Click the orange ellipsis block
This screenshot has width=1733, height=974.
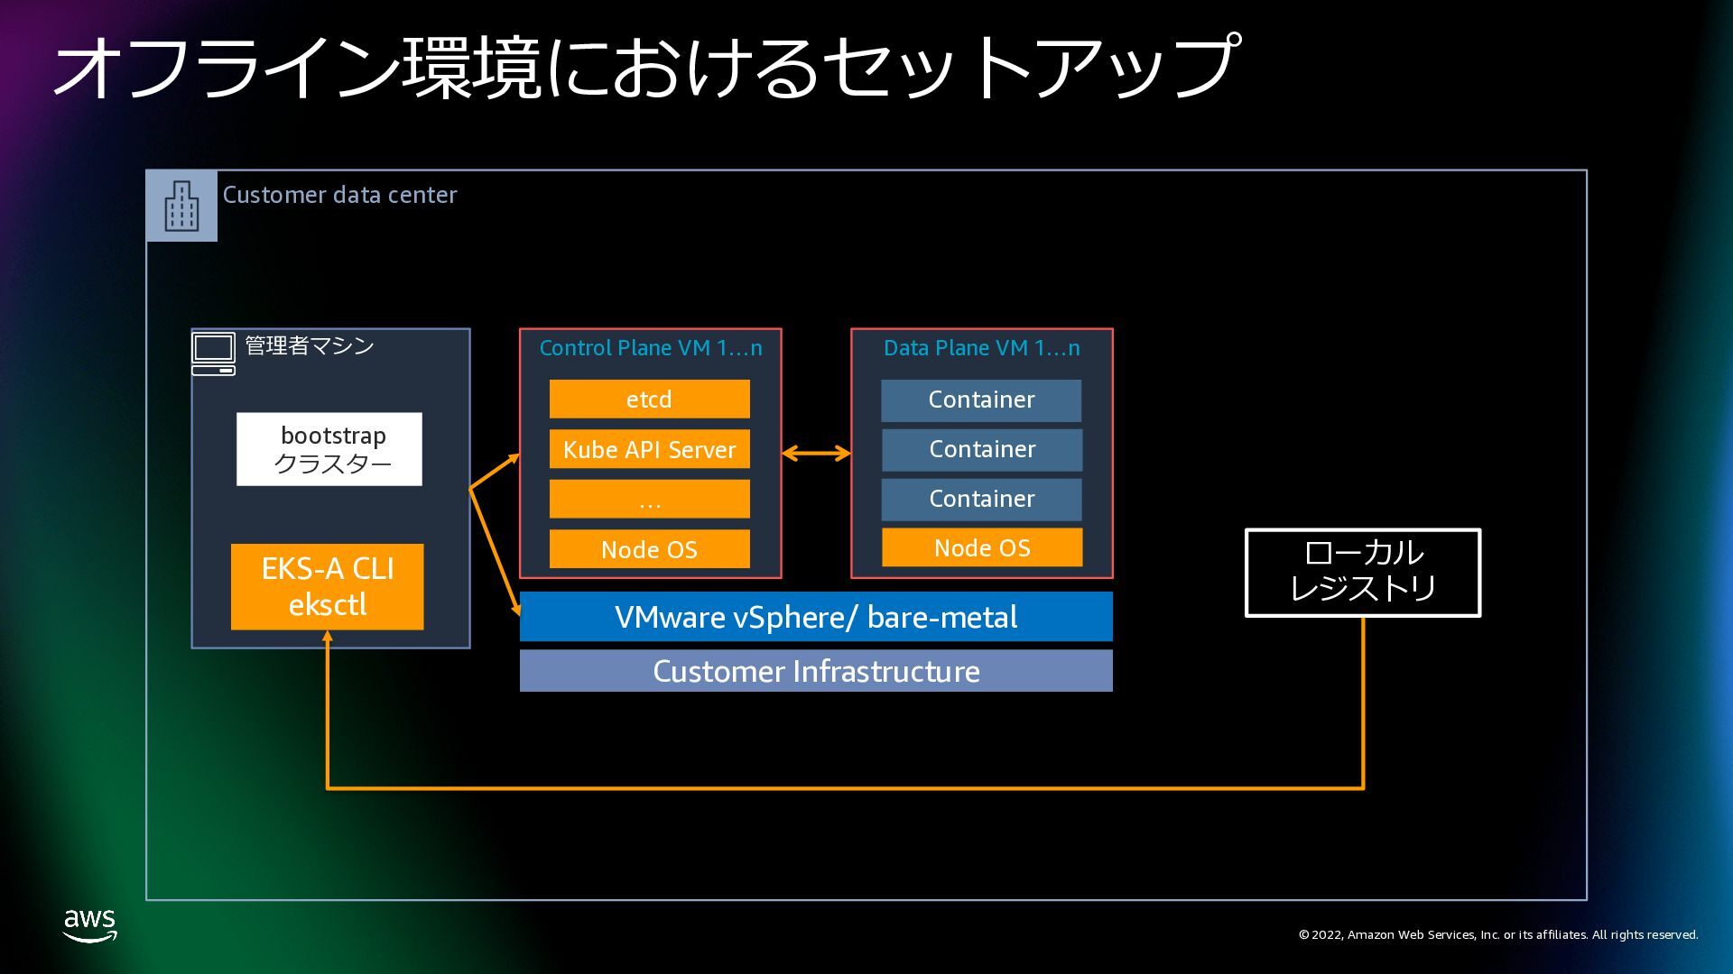pos(650,499)
